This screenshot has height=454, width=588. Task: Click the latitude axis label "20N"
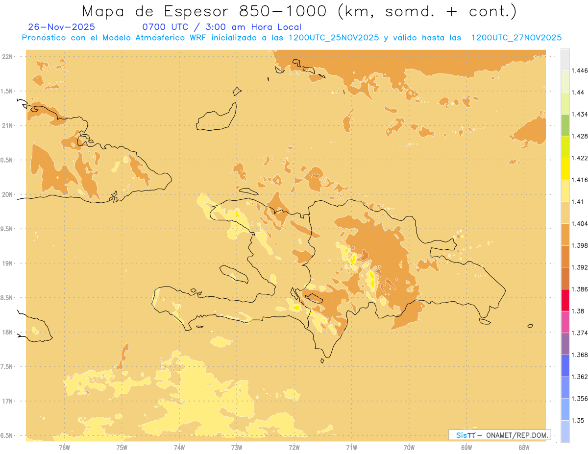(x=7, y=194)
